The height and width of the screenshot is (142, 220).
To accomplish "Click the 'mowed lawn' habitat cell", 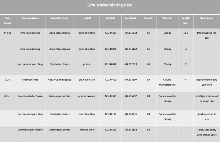I will point(87,130).
